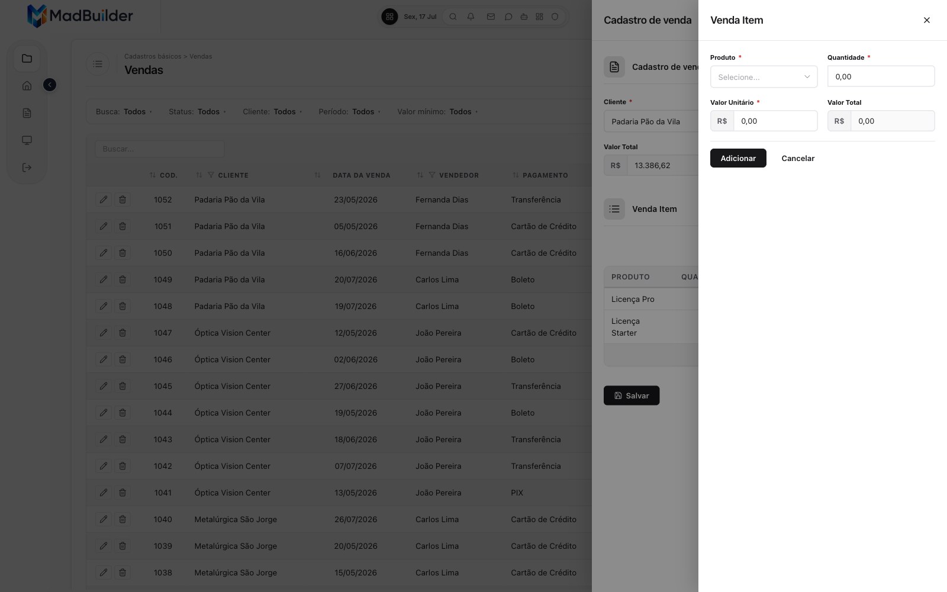Open the monitor icon in sidebar
Screen dimensions: 947x592
pos(27,140)
